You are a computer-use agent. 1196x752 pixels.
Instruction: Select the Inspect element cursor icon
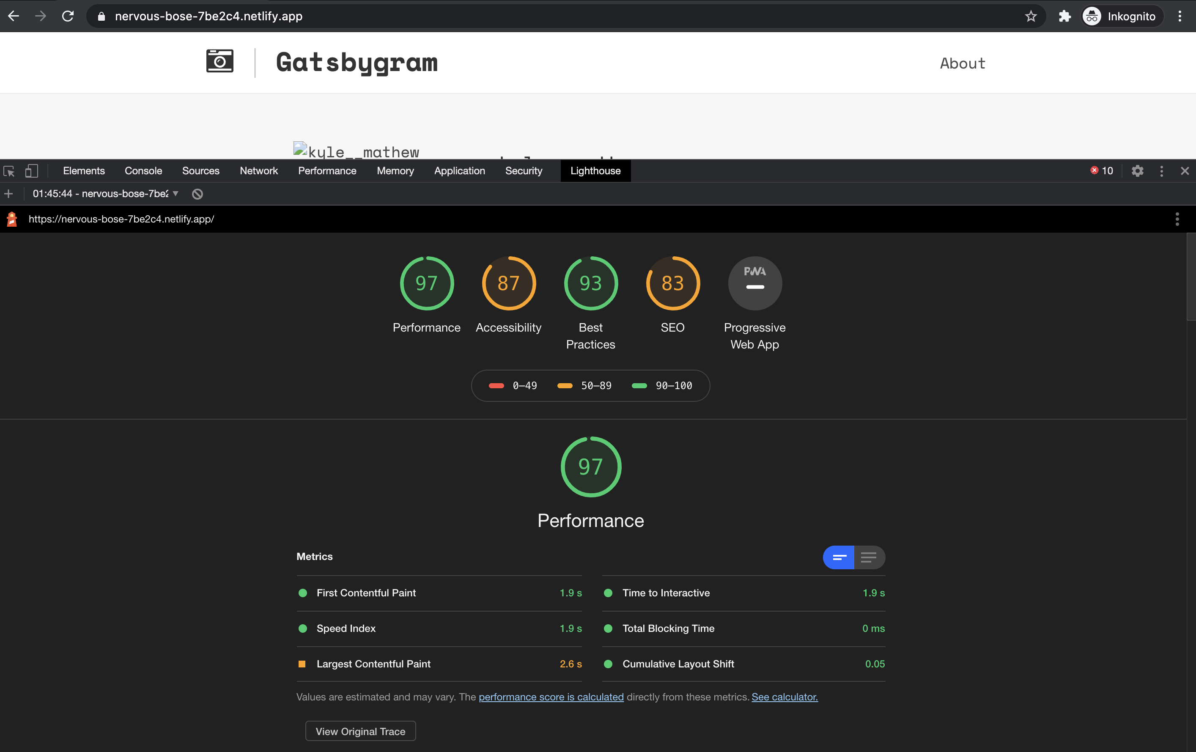coord(9,171)
